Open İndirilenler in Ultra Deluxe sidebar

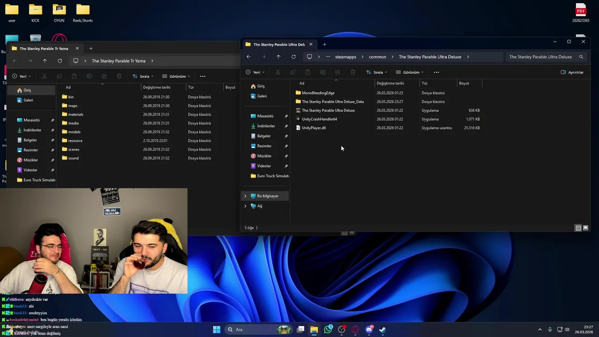point(266,126)
